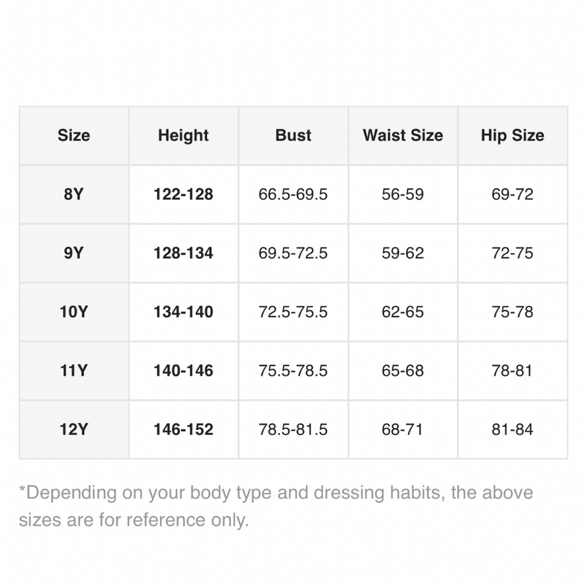The image size is (584, 584).
Task: Select the 81-84 hip size cell
Action: coord(512,429)
